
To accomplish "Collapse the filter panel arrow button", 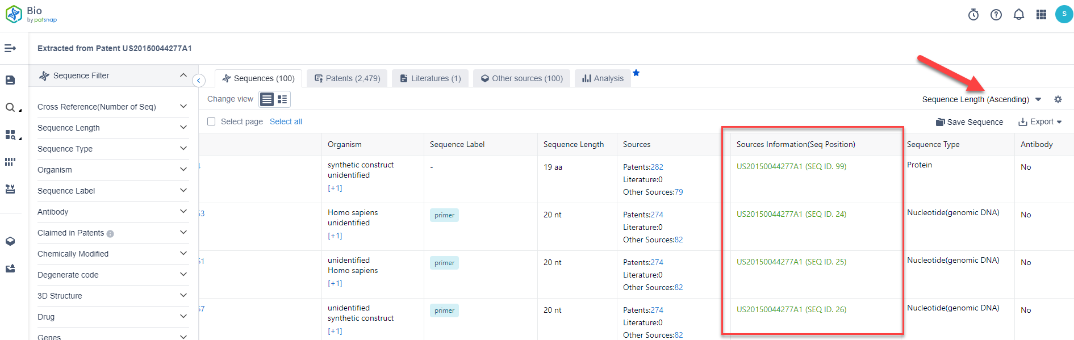I will pyautogui.click(x=199, y=81).
